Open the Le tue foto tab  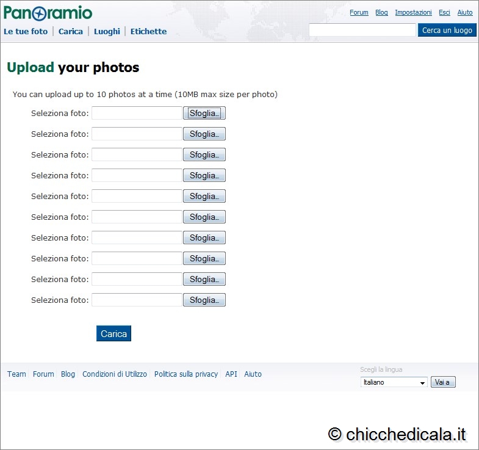[26, 31]
